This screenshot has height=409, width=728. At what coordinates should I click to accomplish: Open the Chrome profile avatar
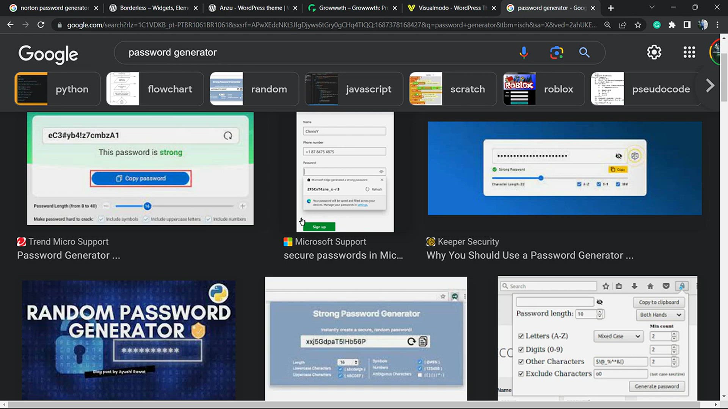click(x=703, y=25)
